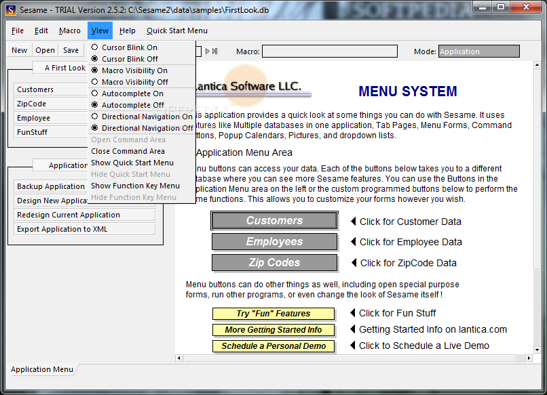
Task: Open the Help menu
Action: pyautogui.click(x=127, y=30)
